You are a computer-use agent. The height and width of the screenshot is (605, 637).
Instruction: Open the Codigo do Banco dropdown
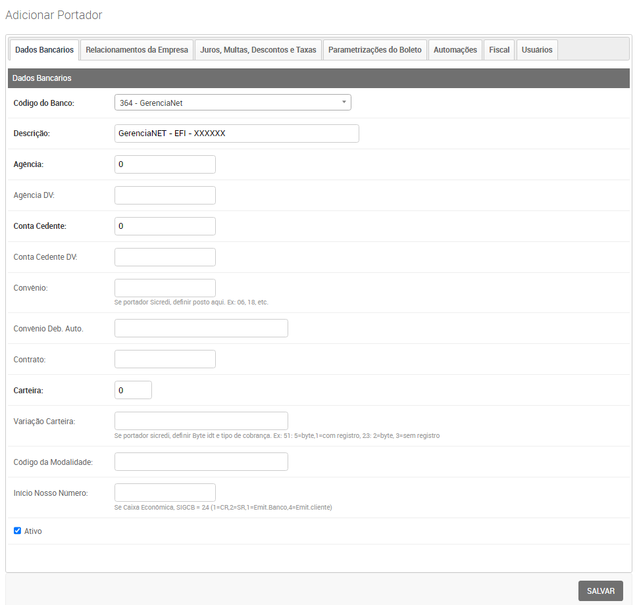click(232, 103)
